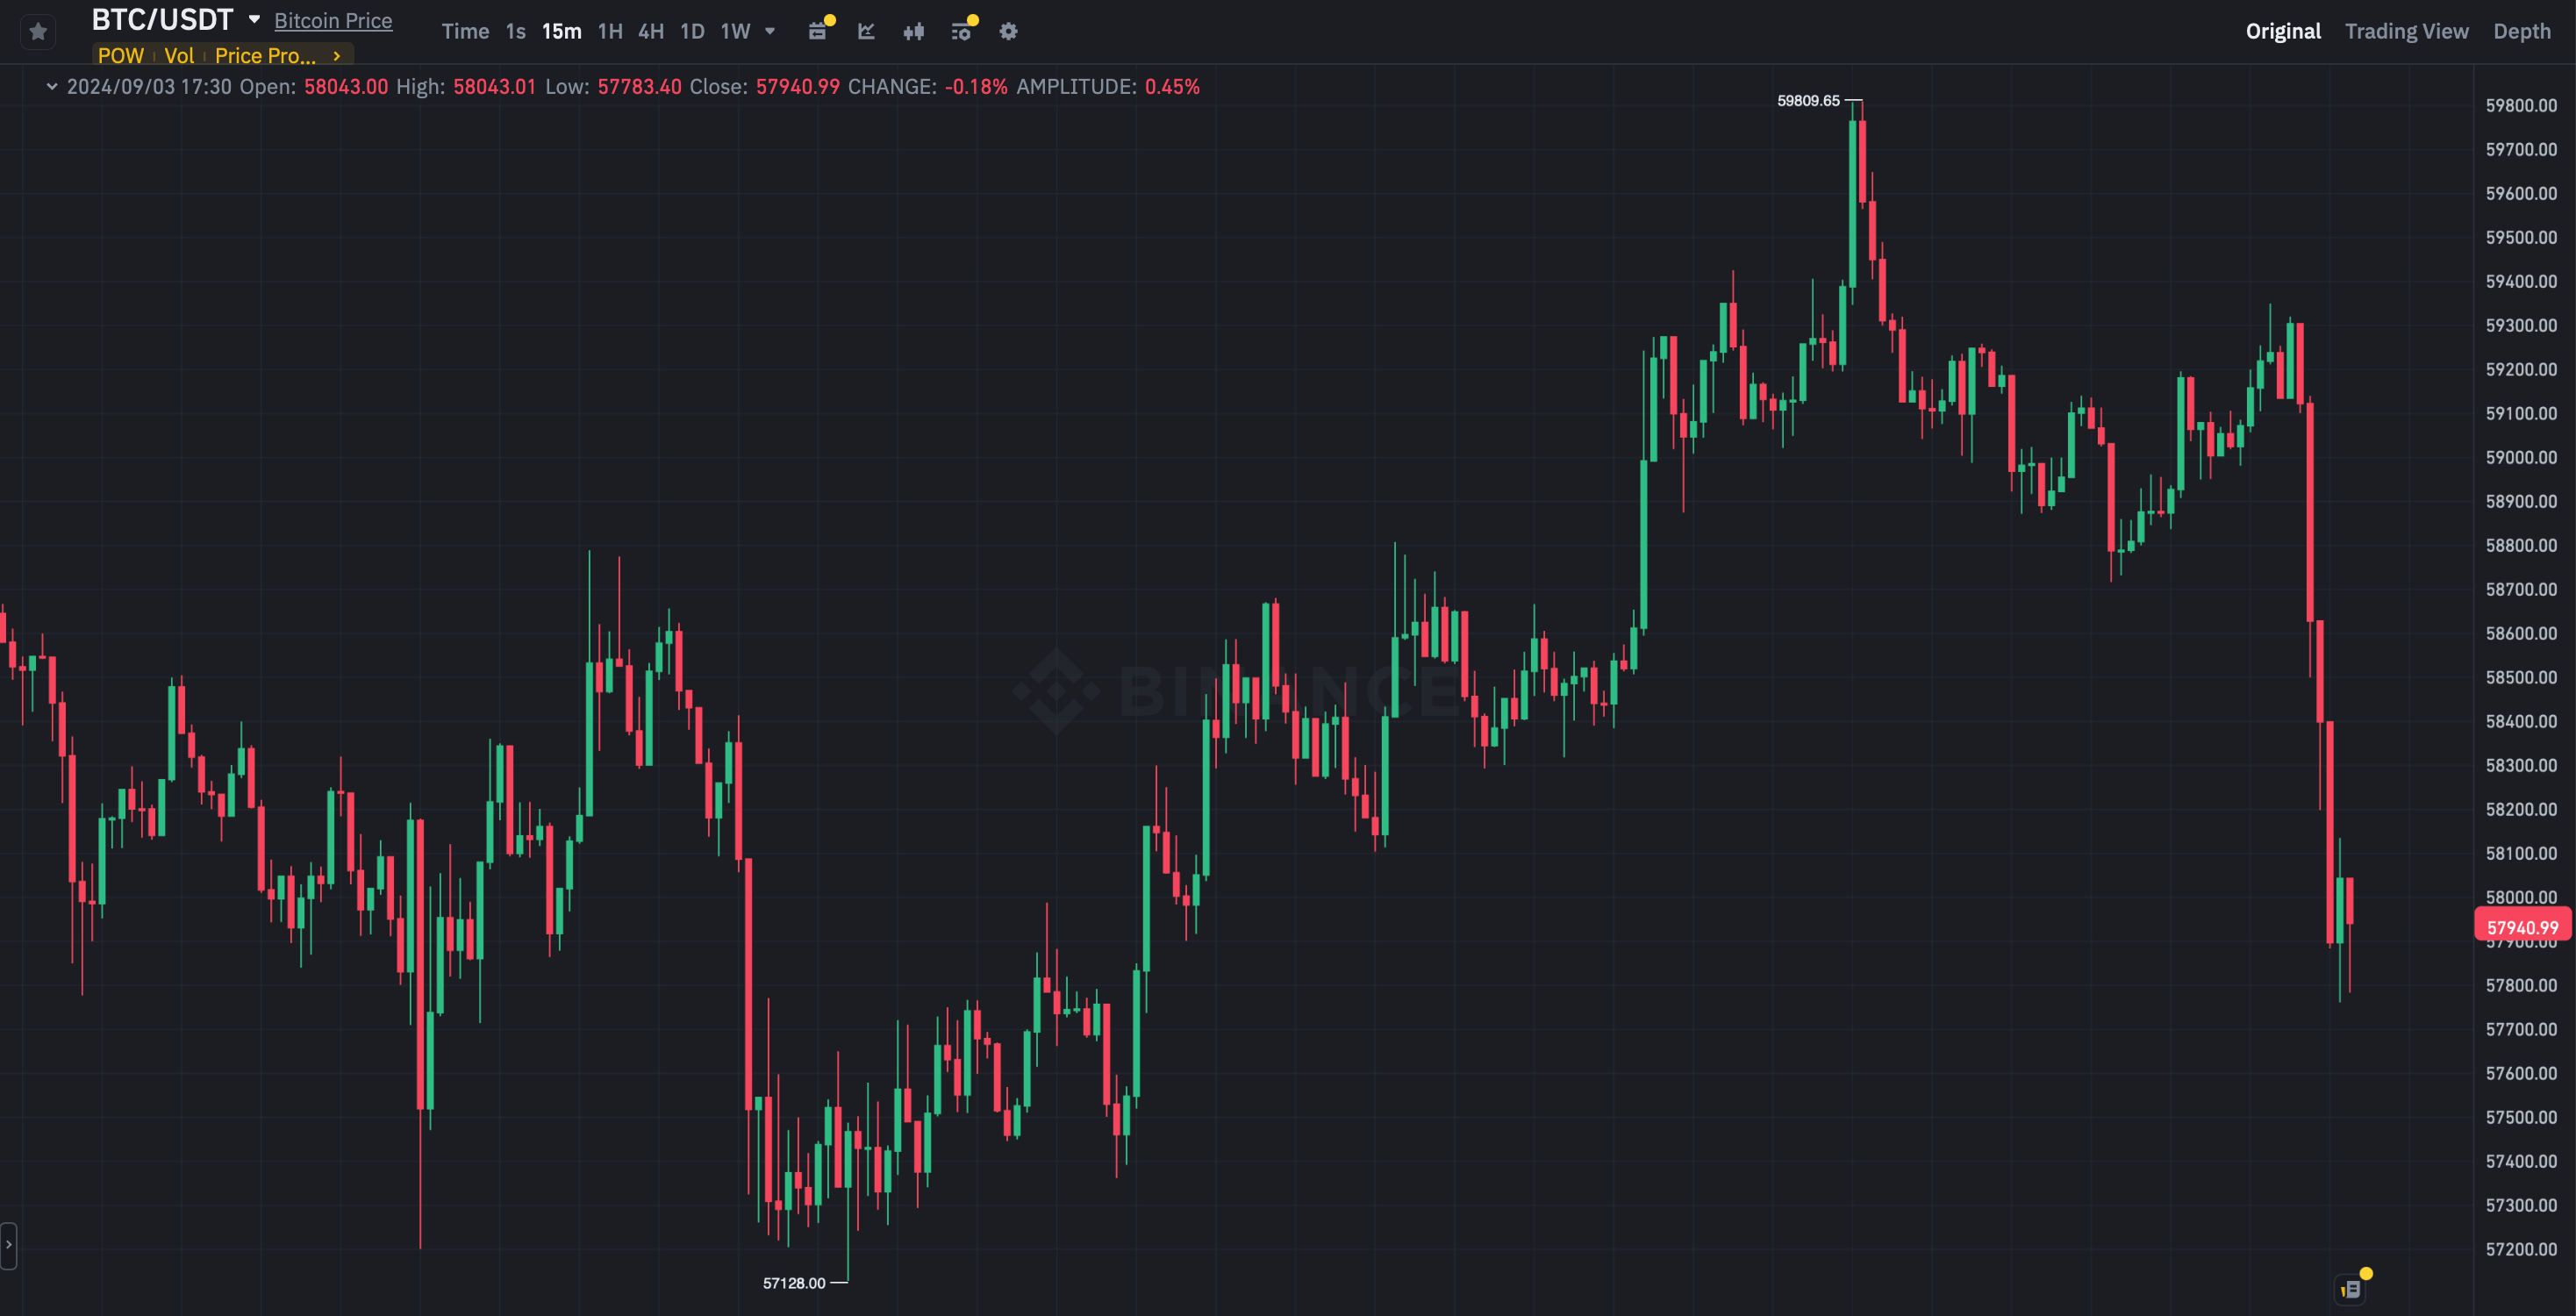The image size is (2576, 1316).
Task: Expand the tags row chevron
Action: tap(337, 56)
